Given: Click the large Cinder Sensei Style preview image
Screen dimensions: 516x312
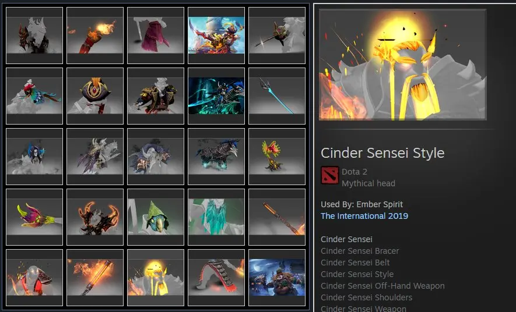Looking at the screenshot, I should [402, 65].
